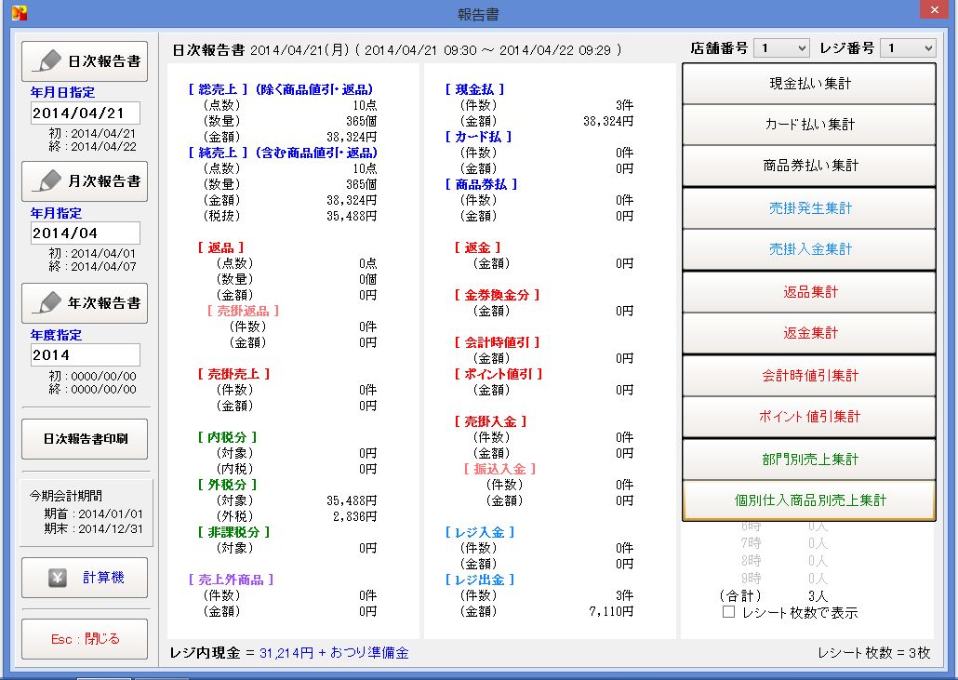Open 部門別売上集計 report

(808, 460)
